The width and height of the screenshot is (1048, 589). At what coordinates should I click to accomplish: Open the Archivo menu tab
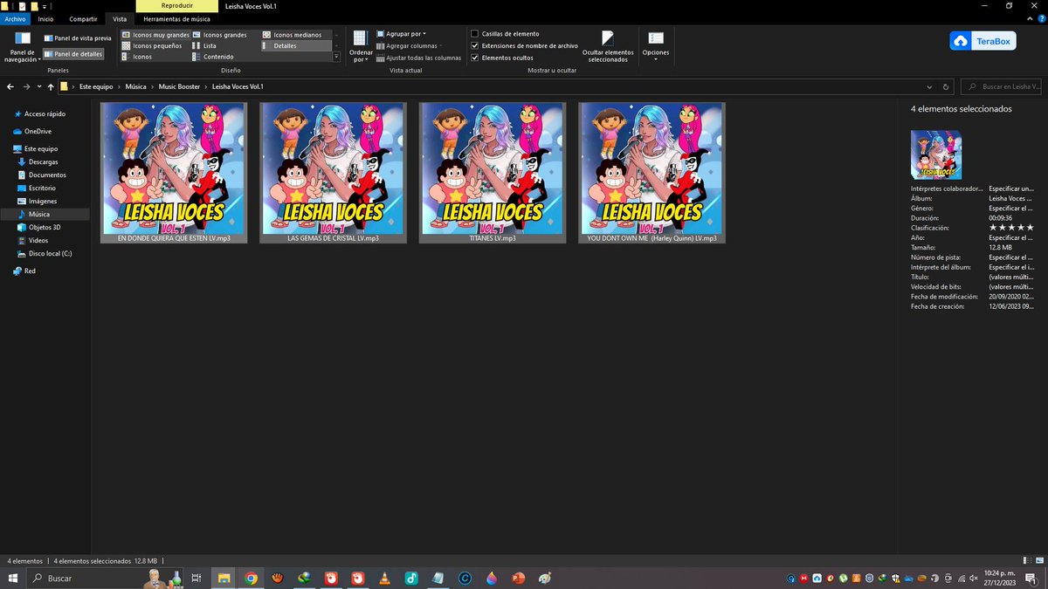coord(16,18)
